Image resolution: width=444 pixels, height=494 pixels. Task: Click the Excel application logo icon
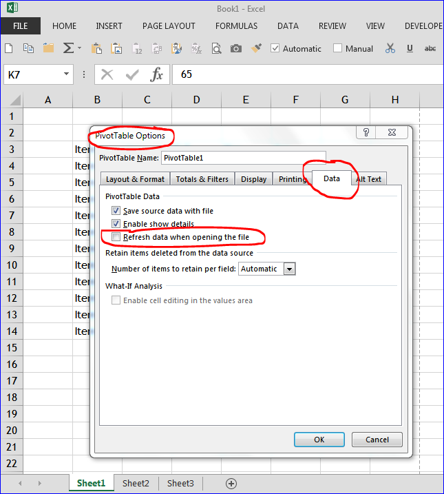click(x=12, y=8)
